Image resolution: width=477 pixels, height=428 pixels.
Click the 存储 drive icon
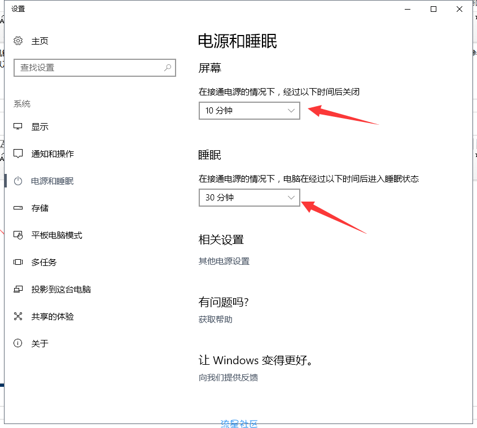[x=18, y=208]
